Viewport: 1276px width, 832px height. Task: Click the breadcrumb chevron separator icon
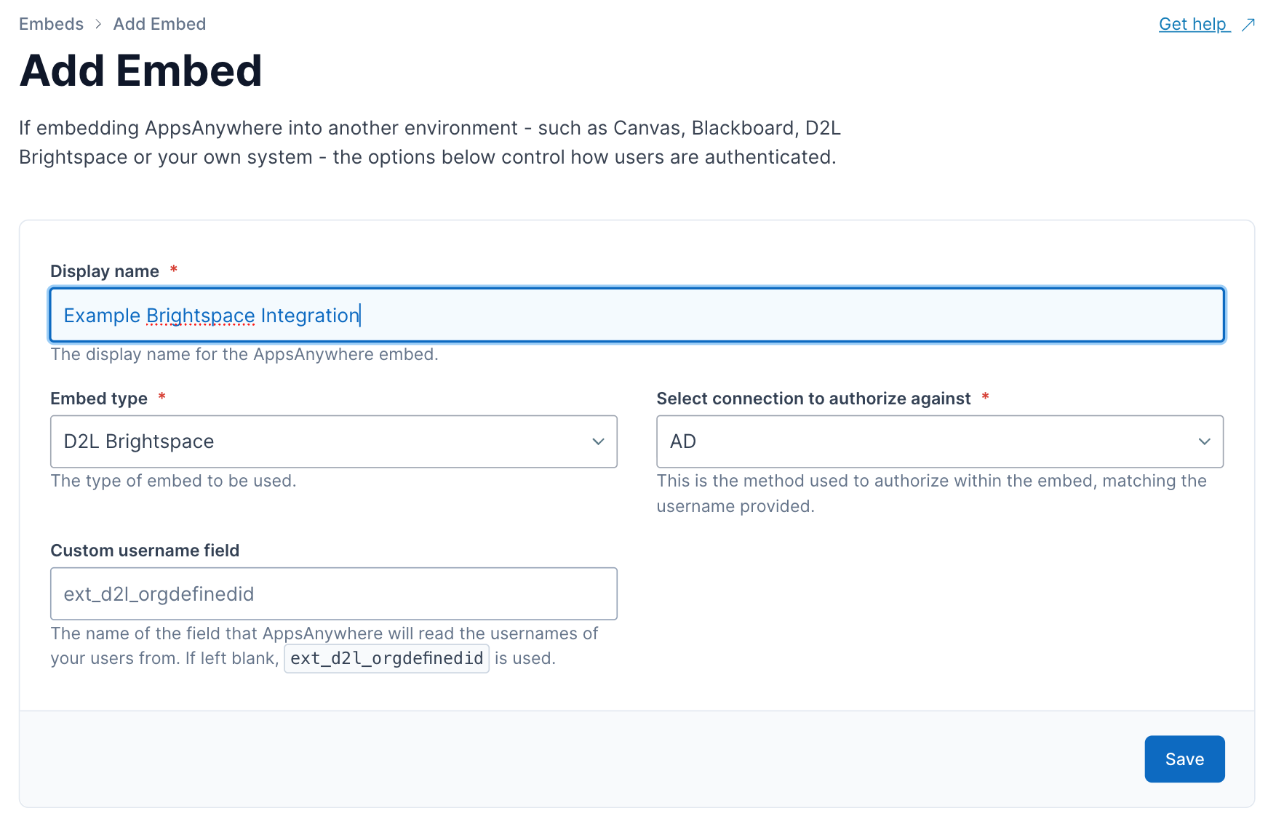[x=98, y=25]
